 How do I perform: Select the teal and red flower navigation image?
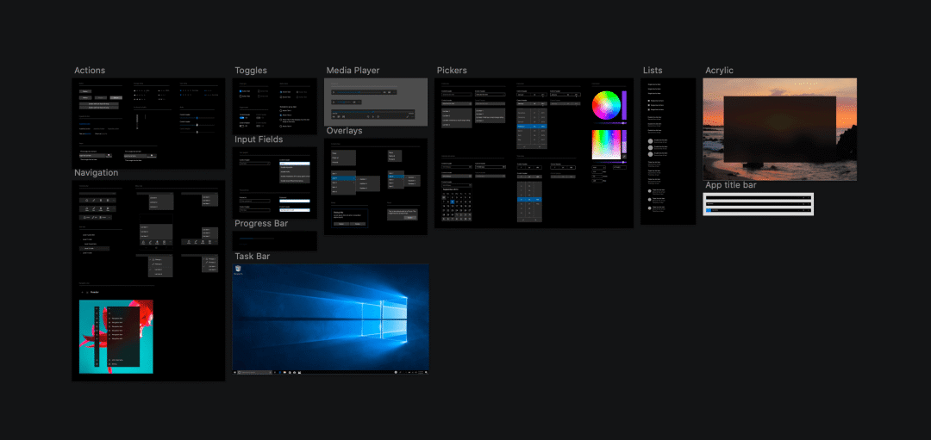[x=116, y=336]
